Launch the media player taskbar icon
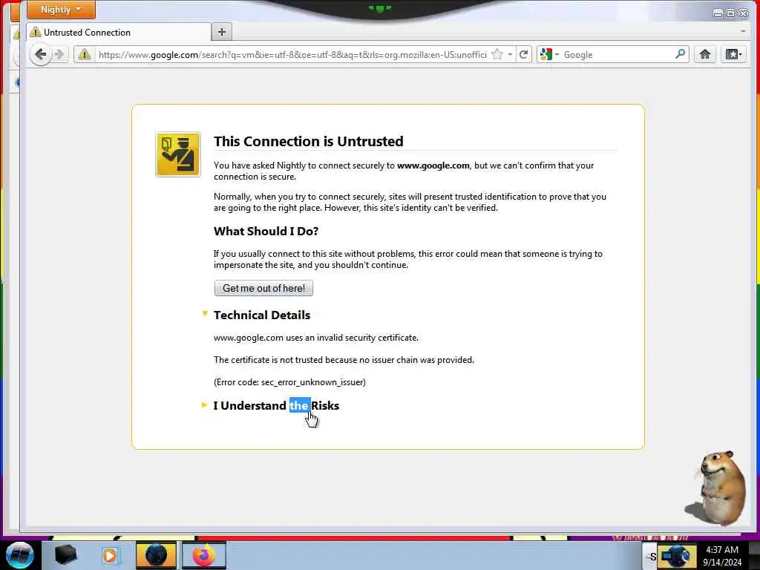Viewport: 760px width, 570px height. 110,555
